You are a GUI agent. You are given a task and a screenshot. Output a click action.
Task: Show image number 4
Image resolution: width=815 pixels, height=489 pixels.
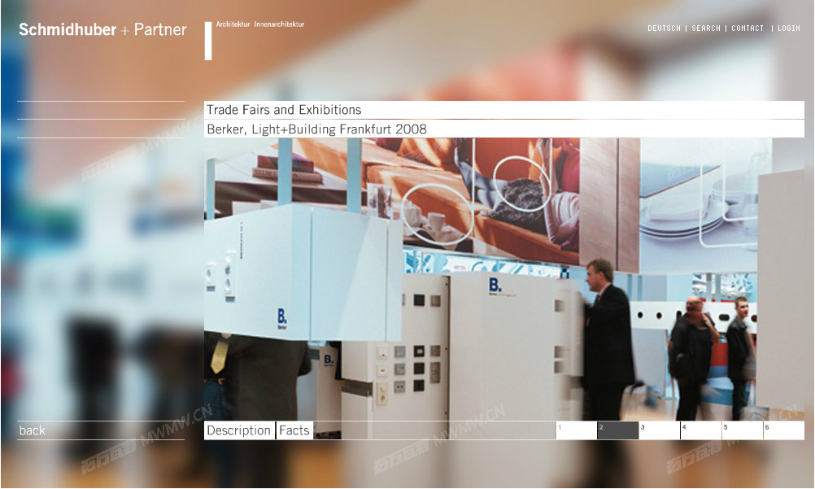pyautogui.click(x=700, y=430)
